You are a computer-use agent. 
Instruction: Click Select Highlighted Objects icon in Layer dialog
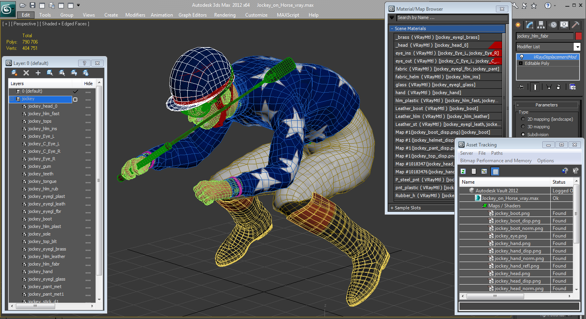50,73
